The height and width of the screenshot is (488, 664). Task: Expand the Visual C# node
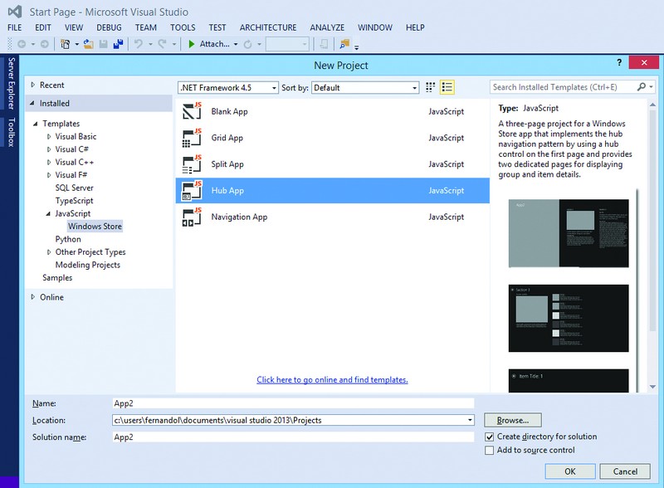(x=49, y=149)
